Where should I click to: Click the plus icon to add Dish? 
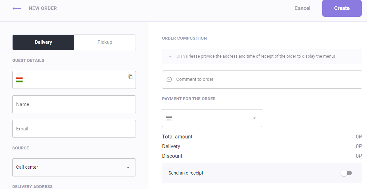pyautogui.click(x=170, y=56)
